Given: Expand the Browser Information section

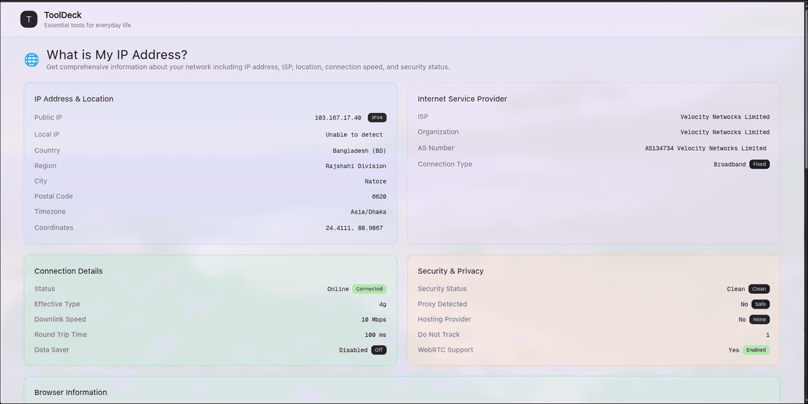Looking at the screenshot, I should pos(71,392).
